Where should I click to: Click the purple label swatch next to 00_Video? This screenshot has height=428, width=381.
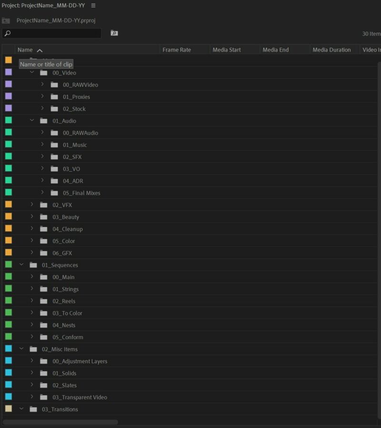tap(8, 72)
